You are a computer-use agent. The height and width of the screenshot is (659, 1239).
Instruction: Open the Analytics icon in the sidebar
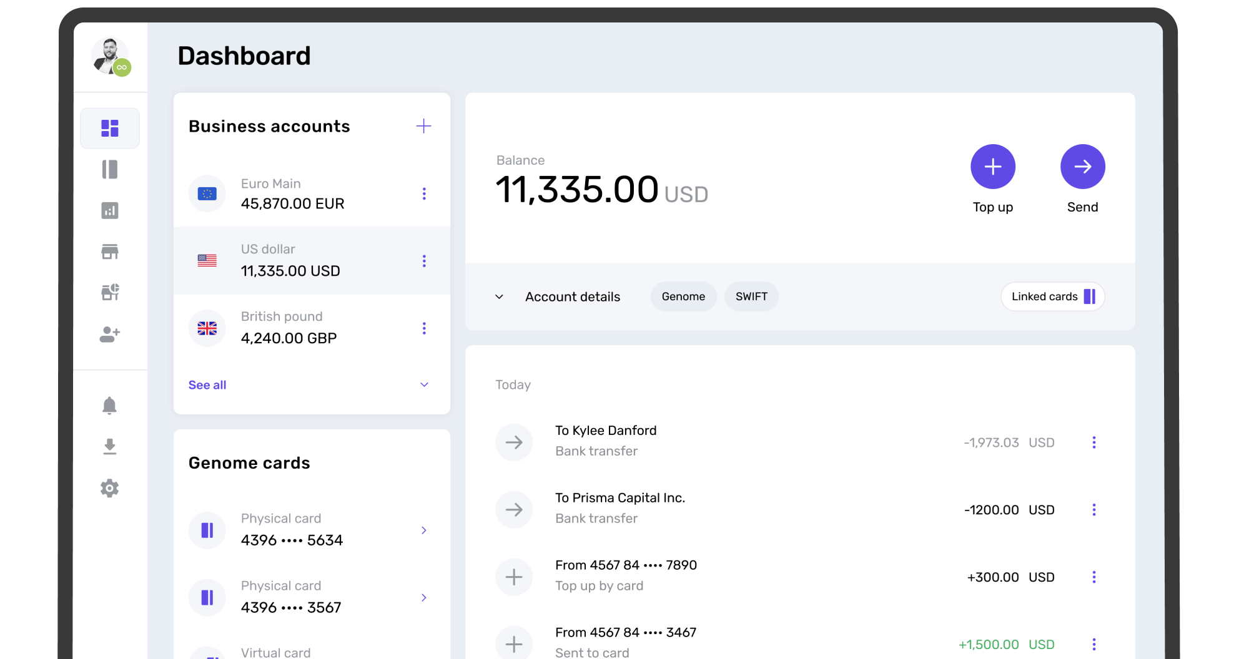click(x=110, y=211)
